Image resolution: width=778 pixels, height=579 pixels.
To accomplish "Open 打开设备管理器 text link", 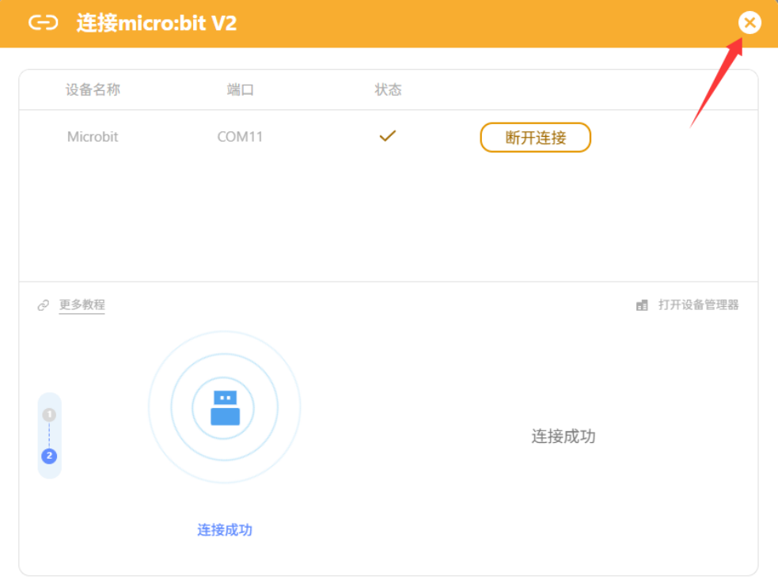I will (698, 305).
